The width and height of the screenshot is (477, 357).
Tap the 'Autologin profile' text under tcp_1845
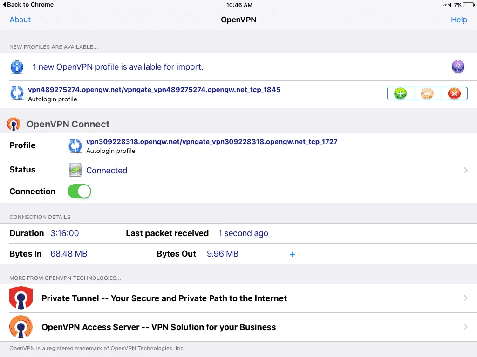pos(52,99)
